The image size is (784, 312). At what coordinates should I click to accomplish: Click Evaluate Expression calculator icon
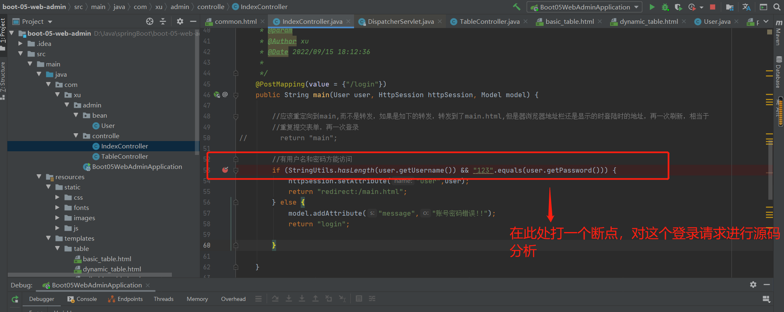[x=359, y=299]
